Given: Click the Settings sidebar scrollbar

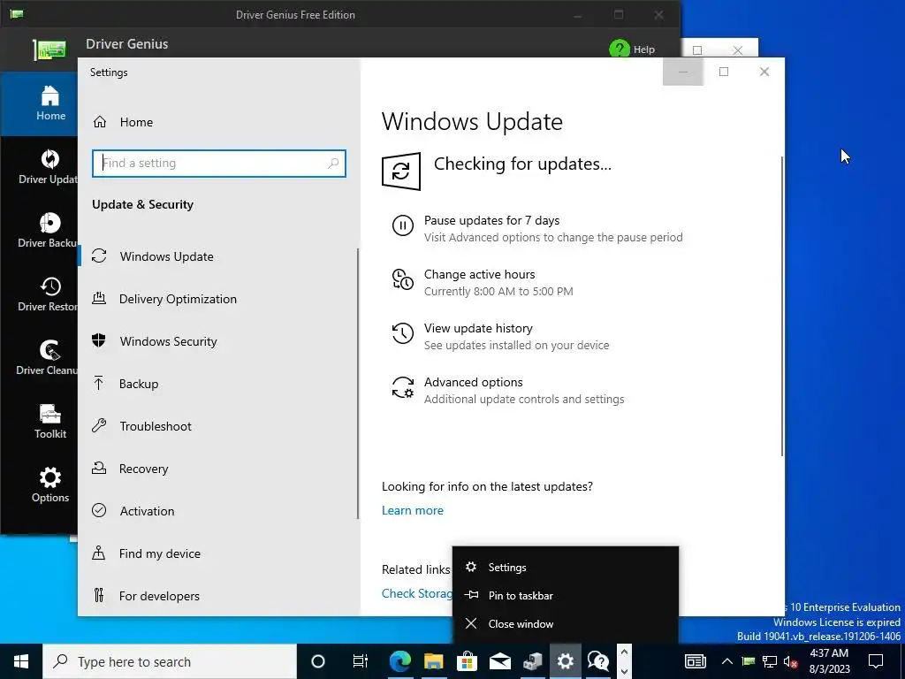Looking at the screenshot, I should click(x=358, y=384).
